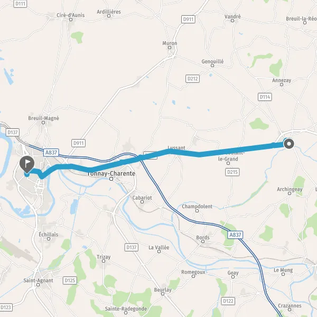This screenshot has height=317, width=317.
Task: Click the D911 shield near Muron
Action: pyautogui.click(x=188, y=19)
